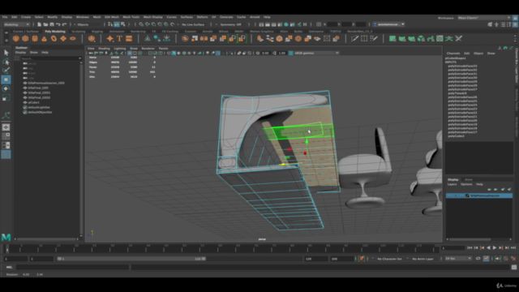Click the polygon plane shelf icon

click(x=63, y=39)
